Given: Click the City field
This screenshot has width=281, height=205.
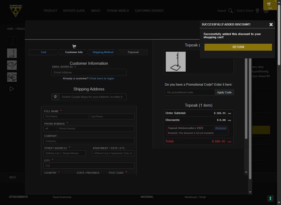Looking at the screenshot, I should [x=89, y=165].
